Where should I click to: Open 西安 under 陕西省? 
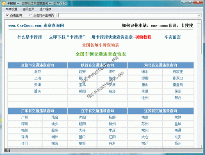[x=82, y=72]
